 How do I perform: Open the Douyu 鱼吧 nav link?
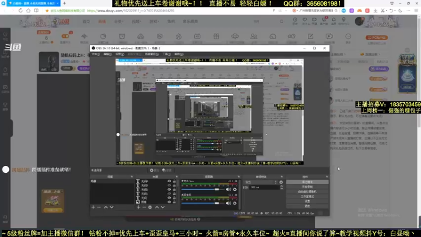pyautogui.click(x=171, y=22)
